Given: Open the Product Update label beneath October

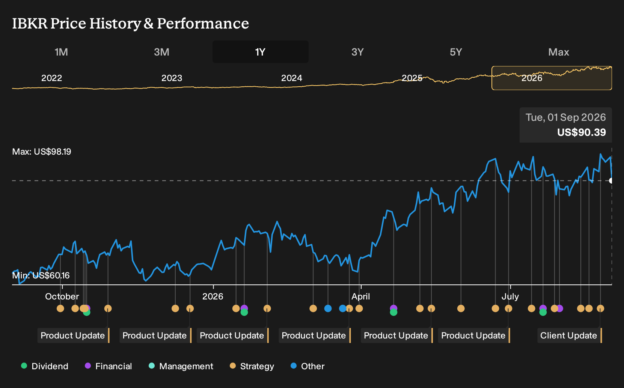Looking at the screenshot, I should [x=73, y=335].
